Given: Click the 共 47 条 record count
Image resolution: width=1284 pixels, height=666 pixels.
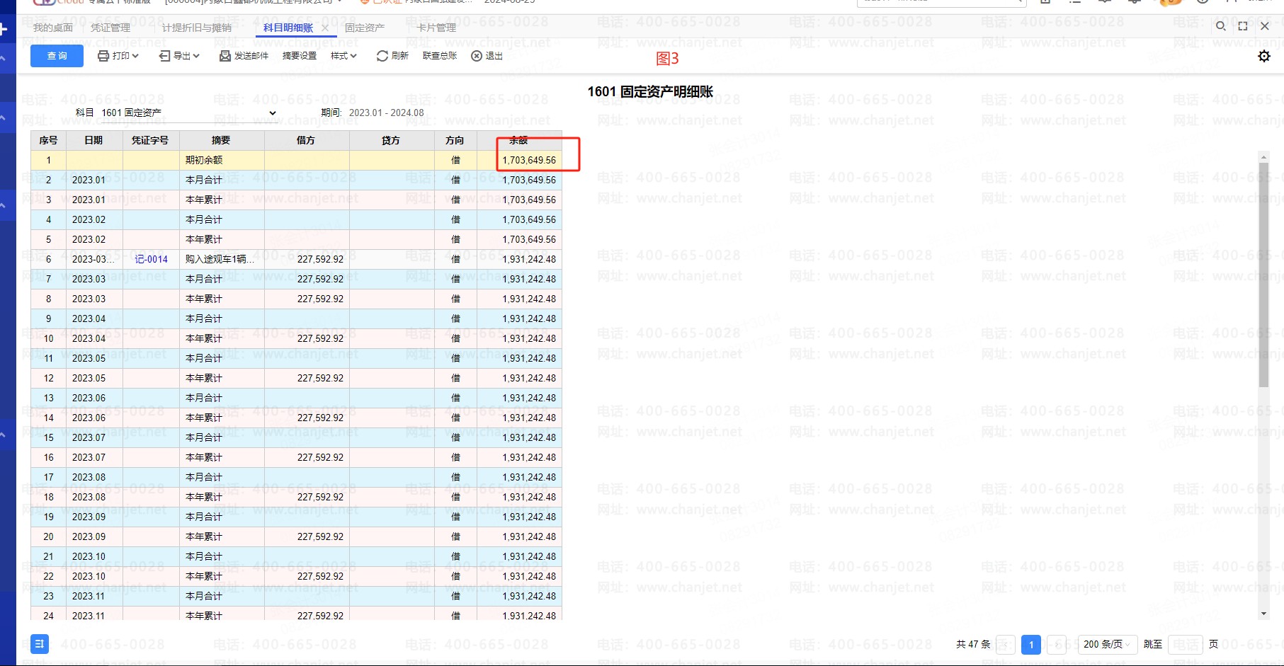Looking at the screenshot, I should coord(973,644).
